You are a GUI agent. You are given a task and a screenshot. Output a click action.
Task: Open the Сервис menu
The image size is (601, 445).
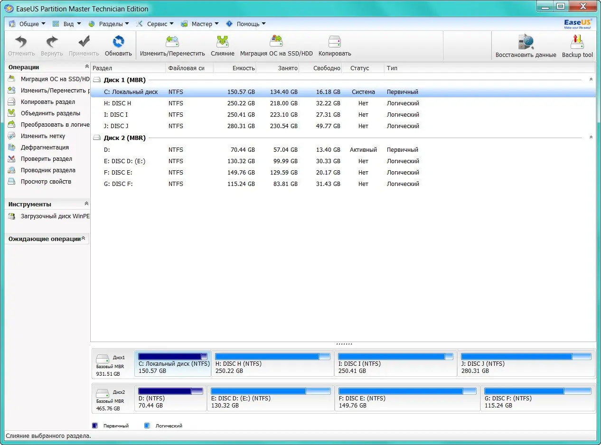point(155,23)
